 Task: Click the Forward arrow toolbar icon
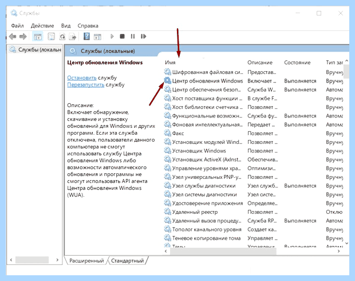tap(23, 37)
